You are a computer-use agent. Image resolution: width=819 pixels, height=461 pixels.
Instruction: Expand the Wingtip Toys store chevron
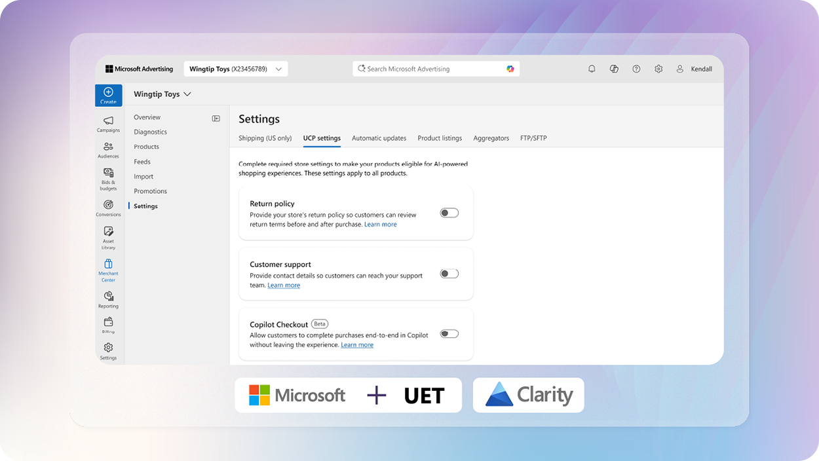click(187, 94)
